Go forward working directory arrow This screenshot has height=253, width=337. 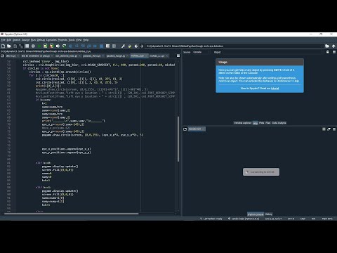click(142, 46)
